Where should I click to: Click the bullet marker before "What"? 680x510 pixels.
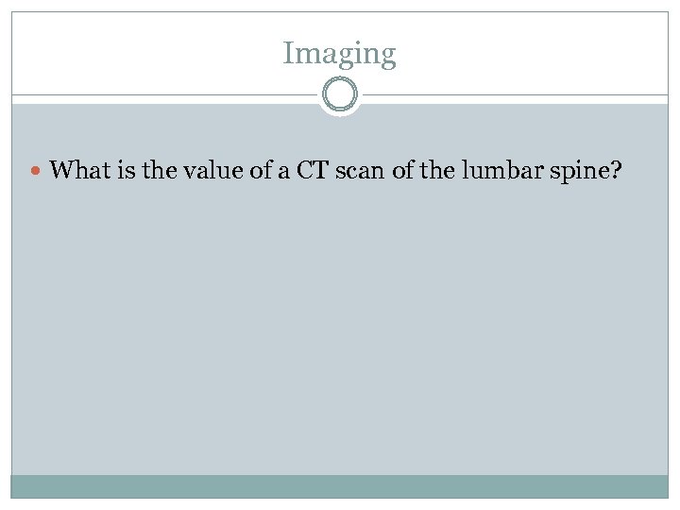[x=36, y=171]
